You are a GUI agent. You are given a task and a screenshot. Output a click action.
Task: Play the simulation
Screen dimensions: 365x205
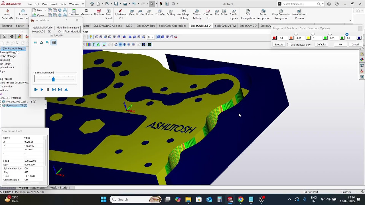(x=42, y=89)
